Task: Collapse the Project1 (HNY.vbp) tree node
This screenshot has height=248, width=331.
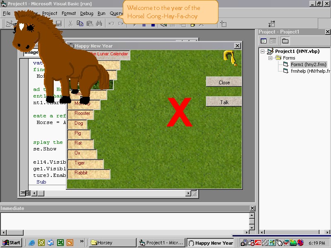Action: [x=262, y=51]
